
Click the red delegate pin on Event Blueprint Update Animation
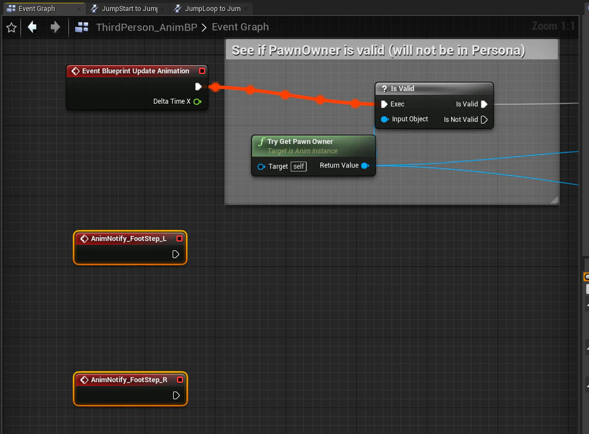202,71
